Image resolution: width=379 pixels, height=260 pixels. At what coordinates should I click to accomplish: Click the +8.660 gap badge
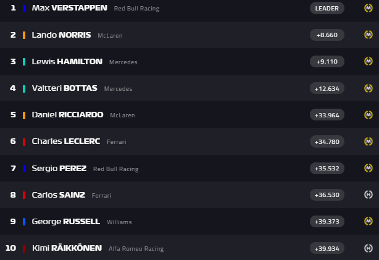[x=327, y=35]
